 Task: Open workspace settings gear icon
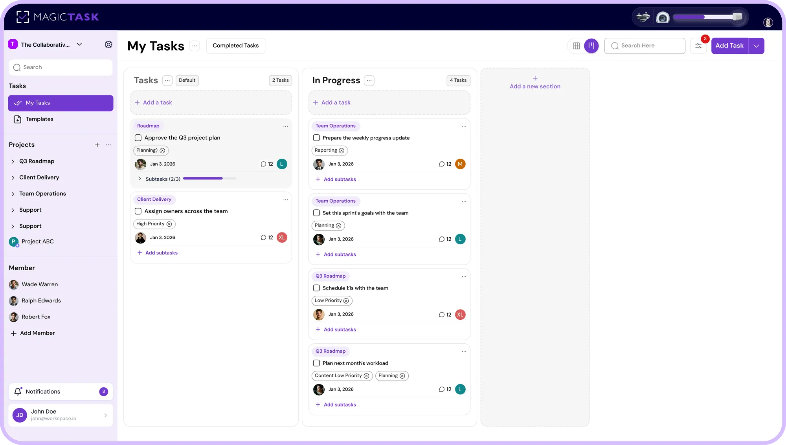click(108, 44)
